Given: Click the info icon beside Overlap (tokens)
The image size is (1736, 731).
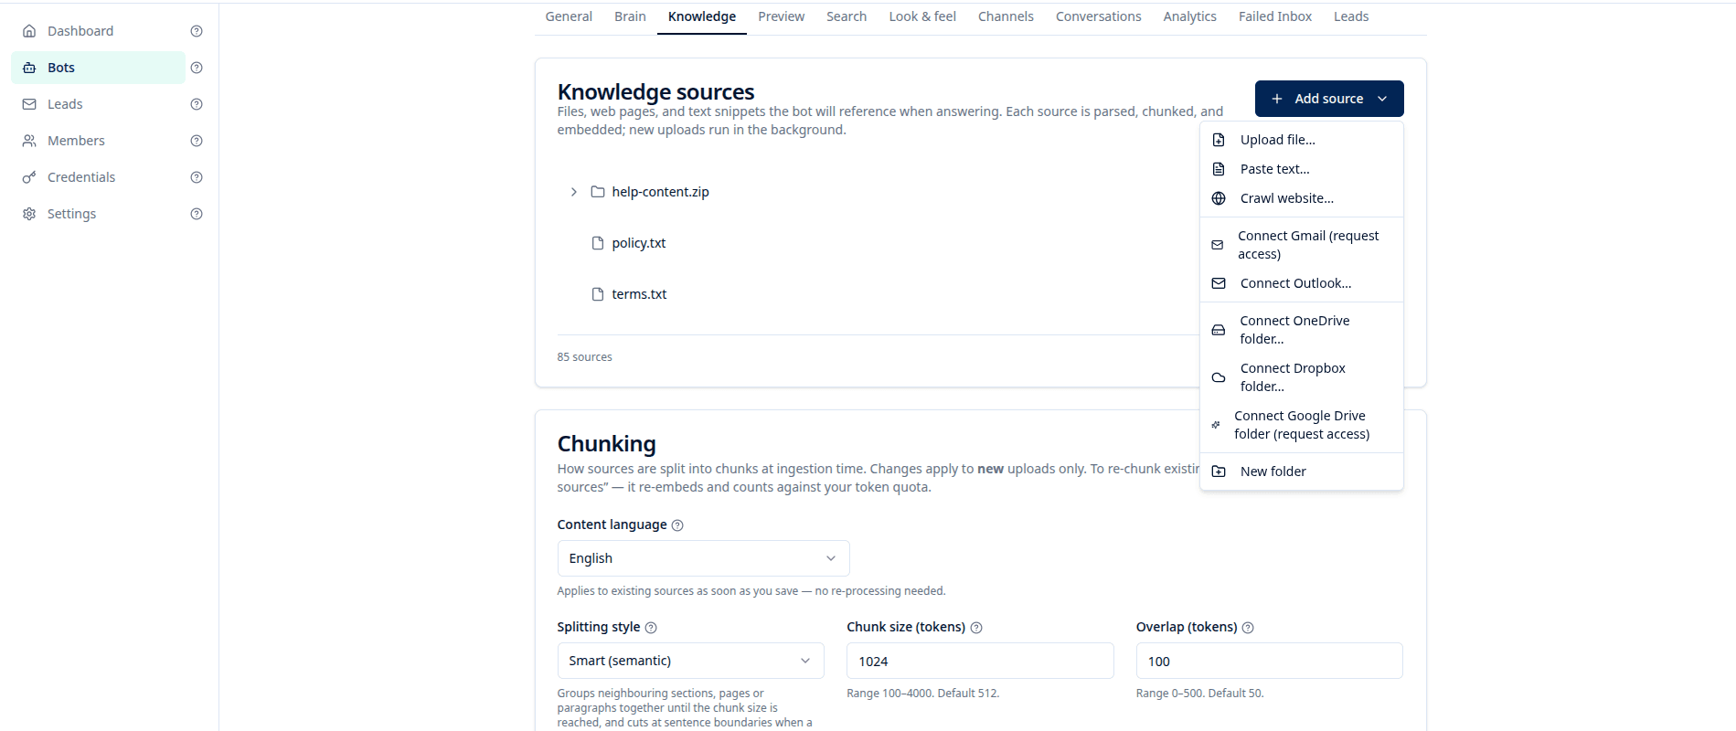Looking at the screenshot, I should click(x=1248, y=628).
